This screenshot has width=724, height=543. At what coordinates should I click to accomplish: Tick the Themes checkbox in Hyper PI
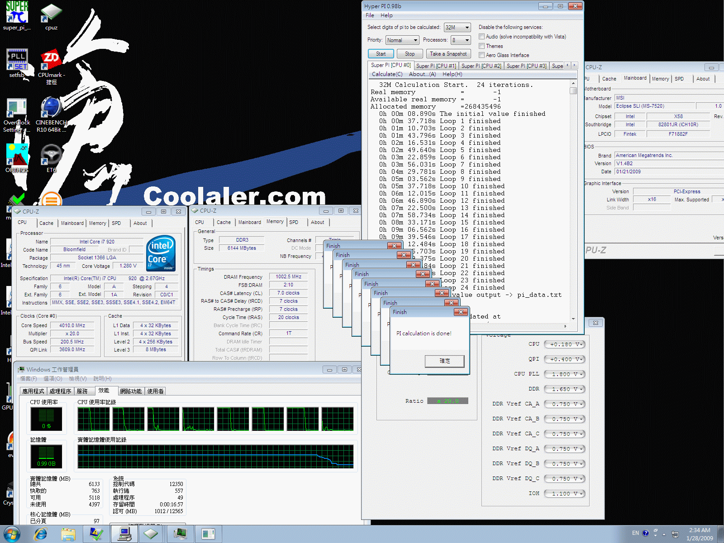(x=482, y=46)
